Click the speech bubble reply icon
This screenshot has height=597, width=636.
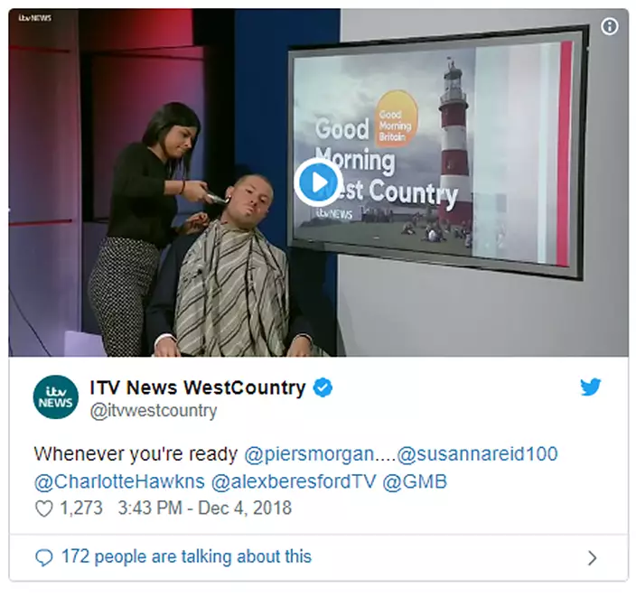tap(43, 557)
